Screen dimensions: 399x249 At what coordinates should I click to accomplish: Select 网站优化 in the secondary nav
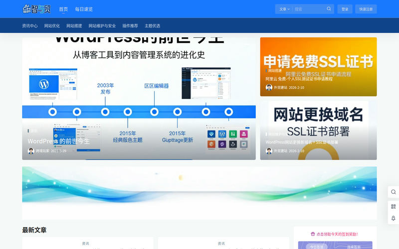click(52, 26)
